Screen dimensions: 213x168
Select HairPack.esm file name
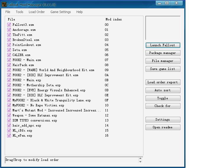(23, 65)
